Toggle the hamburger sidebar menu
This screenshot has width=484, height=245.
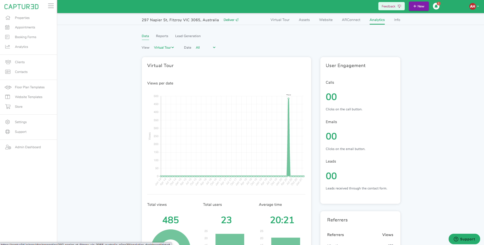51,6
